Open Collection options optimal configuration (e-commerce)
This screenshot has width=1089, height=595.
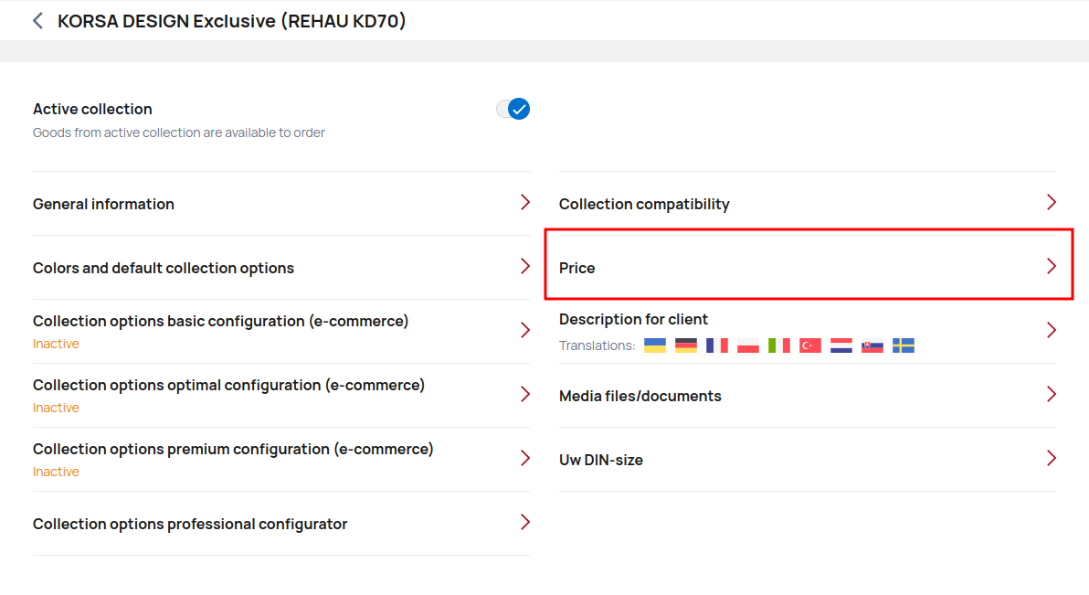point(280,396)
